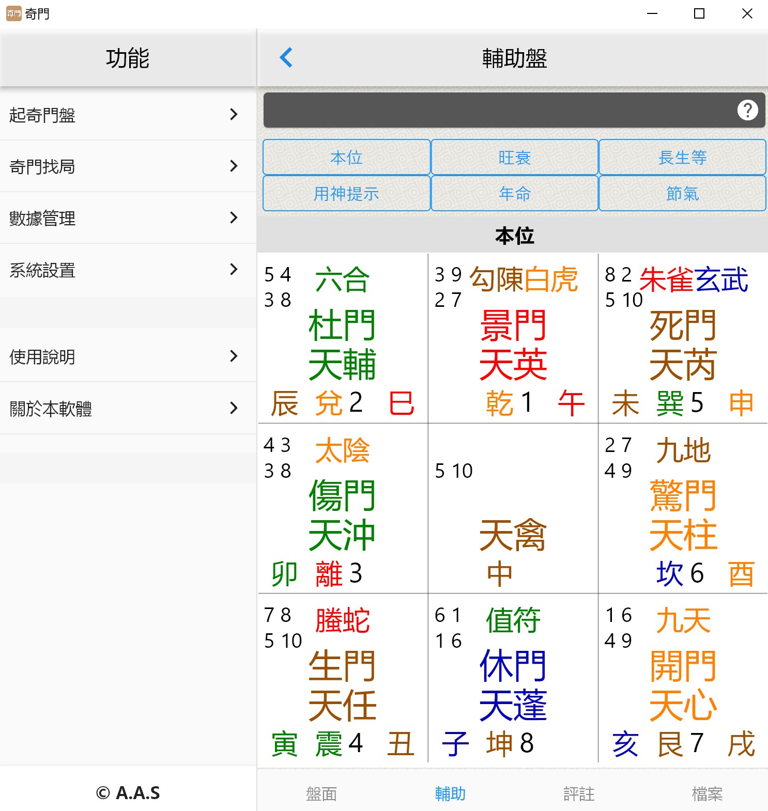The width and height of the screenshot is (768, 811).
Task: Switch to the 評註 bottom tab
Action: [x=579, y=793]
